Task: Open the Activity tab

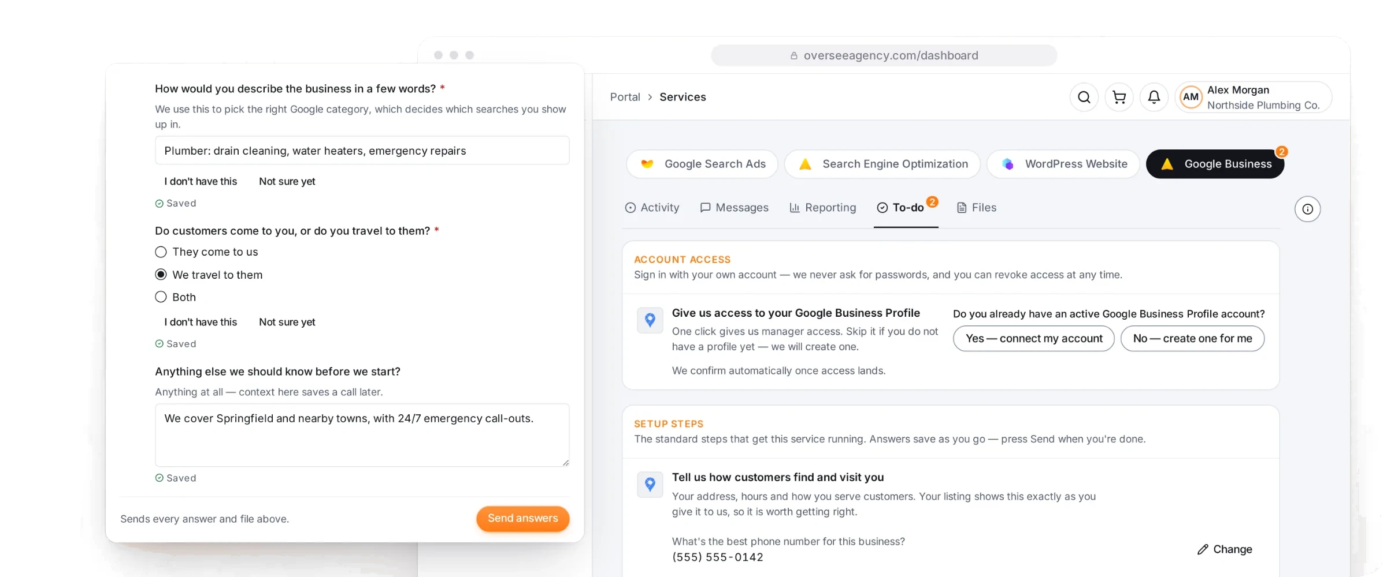Action: point(652,208)
